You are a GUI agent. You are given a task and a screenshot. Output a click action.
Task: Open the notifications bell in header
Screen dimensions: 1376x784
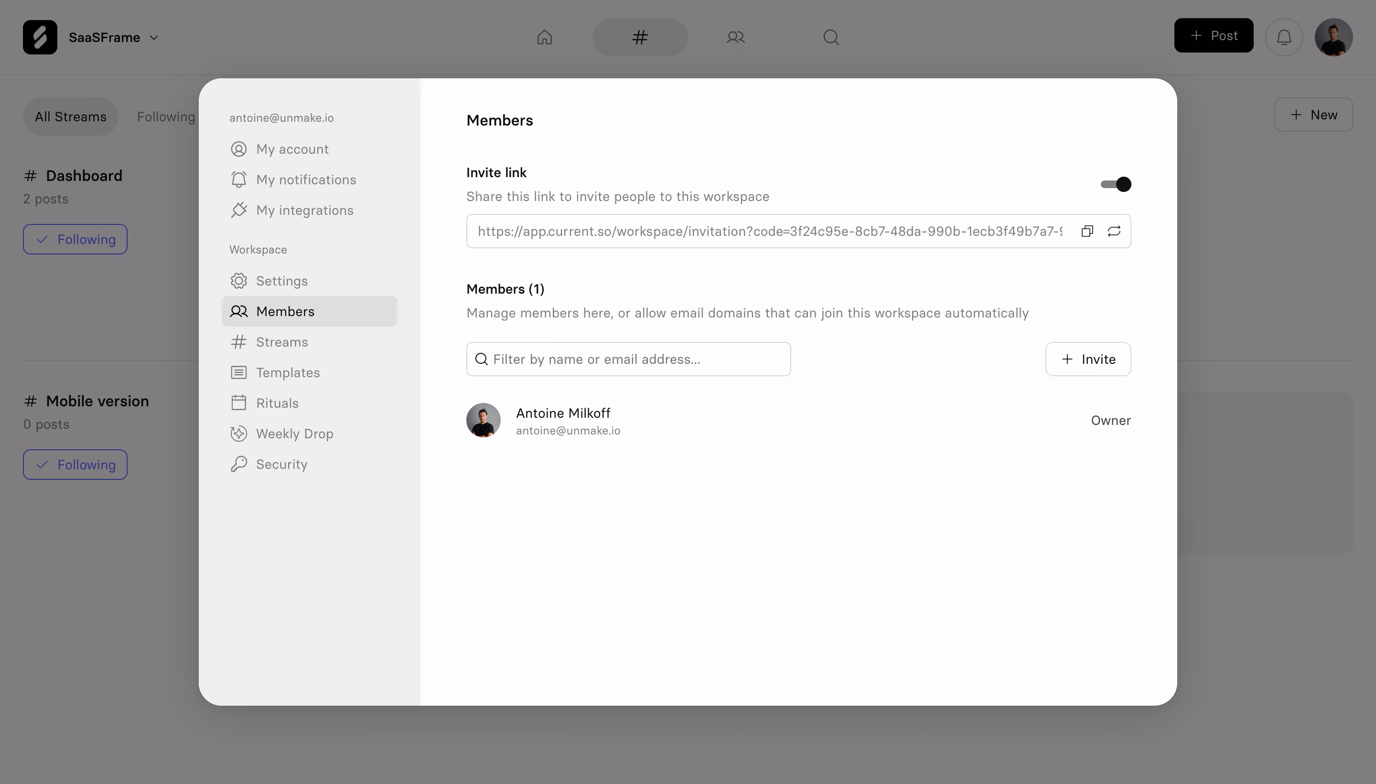[1284, 37]
